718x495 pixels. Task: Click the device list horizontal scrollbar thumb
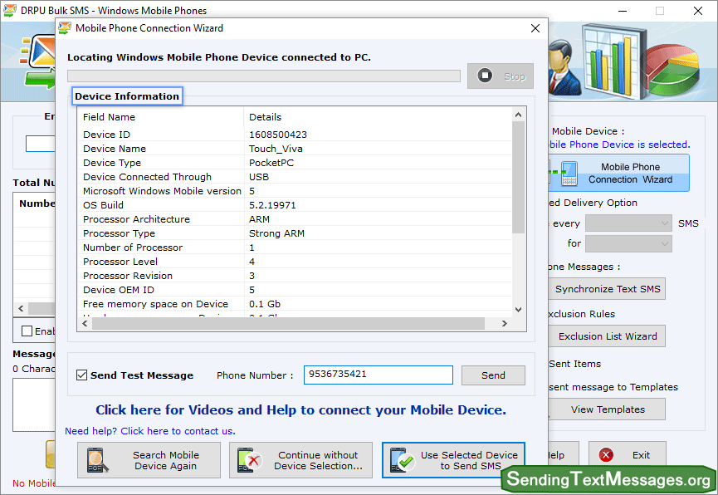click(289, 324)
